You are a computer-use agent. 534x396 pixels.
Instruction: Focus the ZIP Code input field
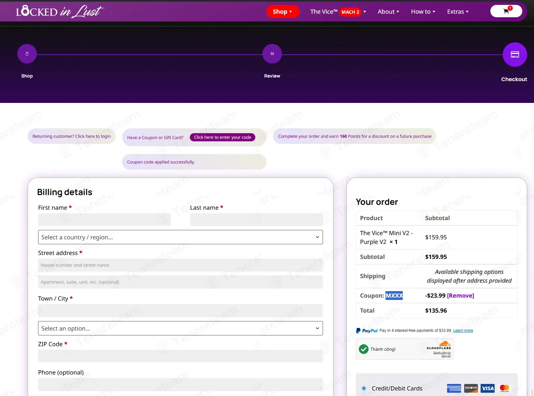coord(180,356)
